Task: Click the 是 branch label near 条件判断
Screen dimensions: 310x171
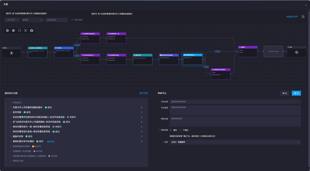Action: coord(77,55)
